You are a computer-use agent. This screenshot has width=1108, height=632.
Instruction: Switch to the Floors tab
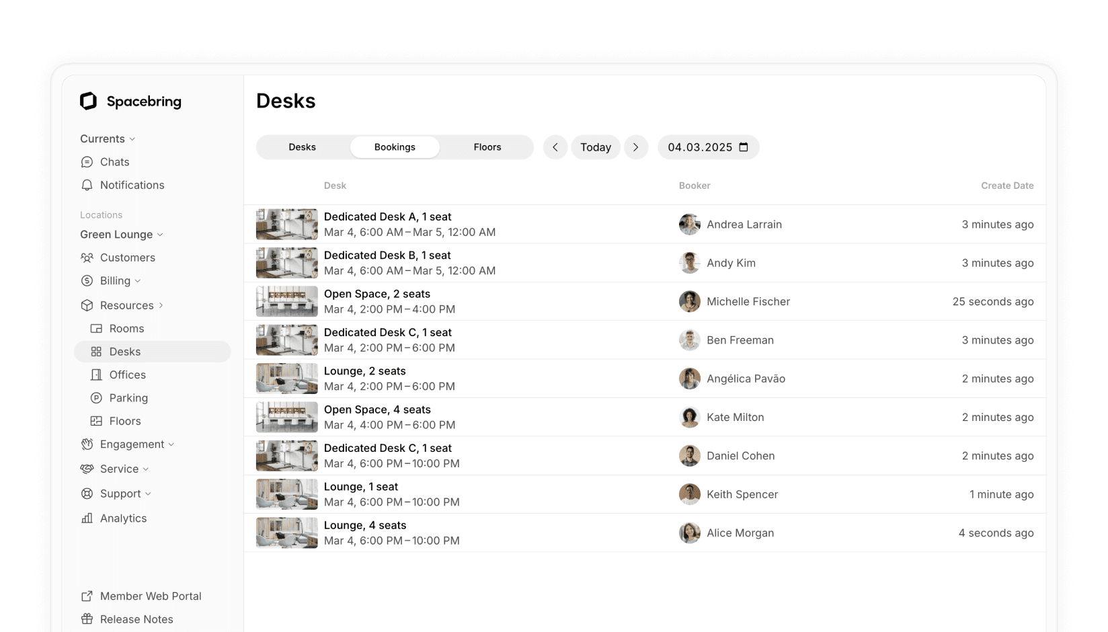coord(486,147)
